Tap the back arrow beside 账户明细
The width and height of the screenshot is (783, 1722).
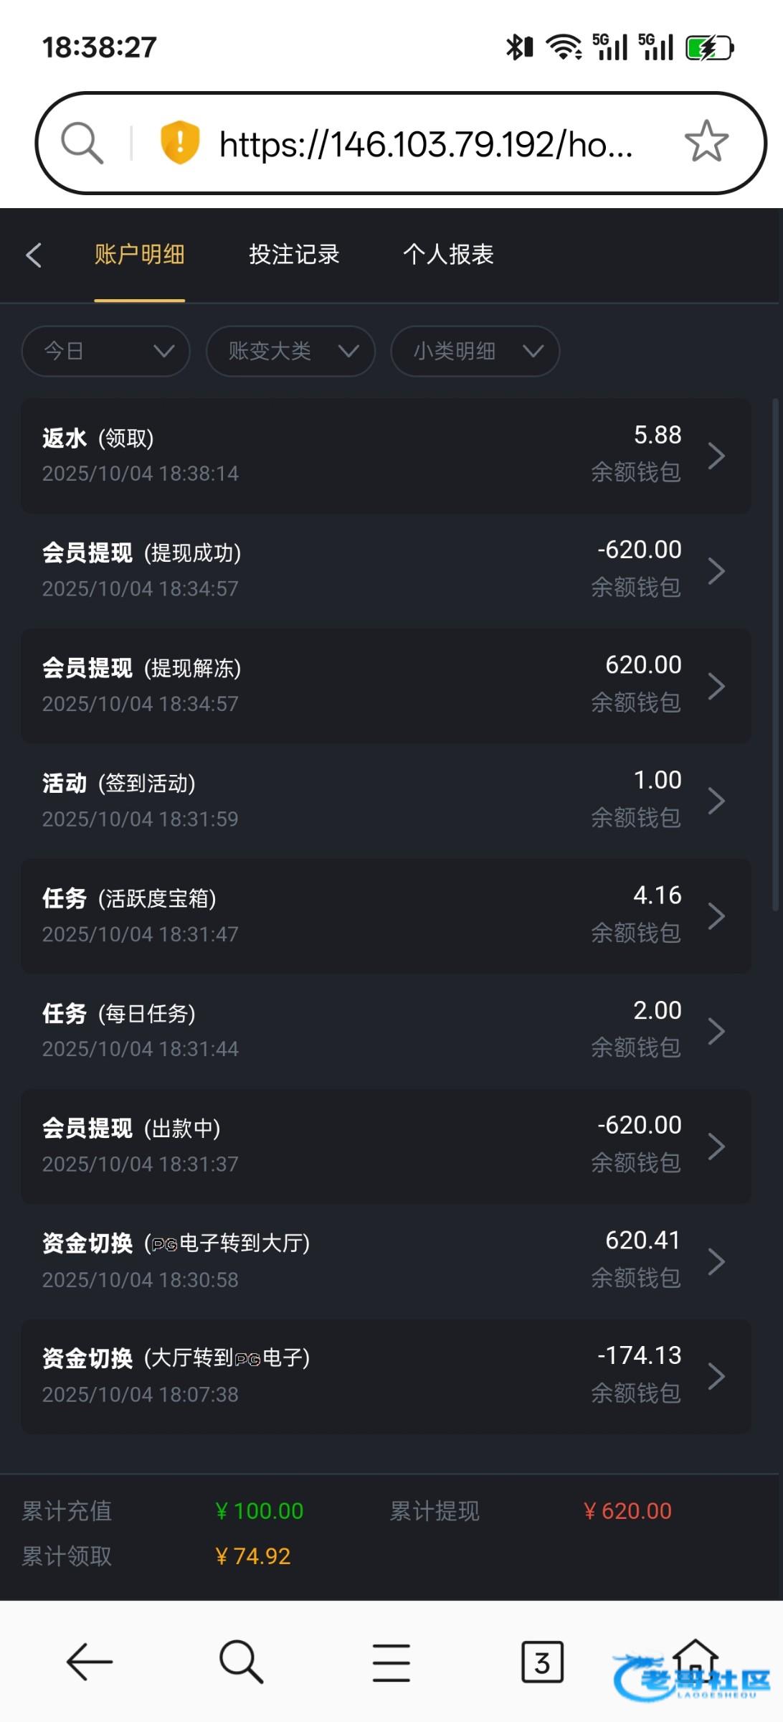point(34,255)
